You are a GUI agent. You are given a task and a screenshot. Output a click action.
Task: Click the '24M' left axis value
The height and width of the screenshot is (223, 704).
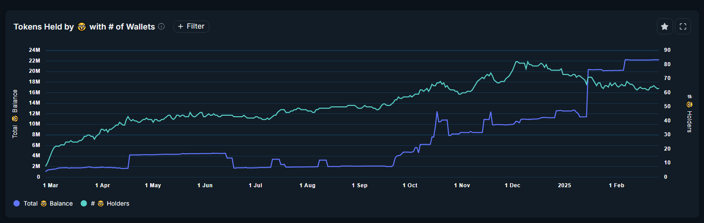(35, 50)
